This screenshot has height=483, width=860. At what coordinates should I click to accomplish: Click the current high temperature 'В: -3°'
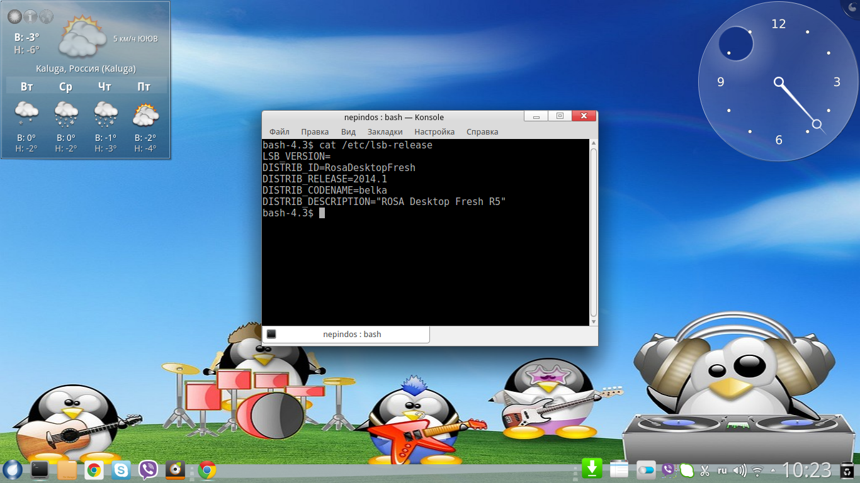tap(27, 37)
